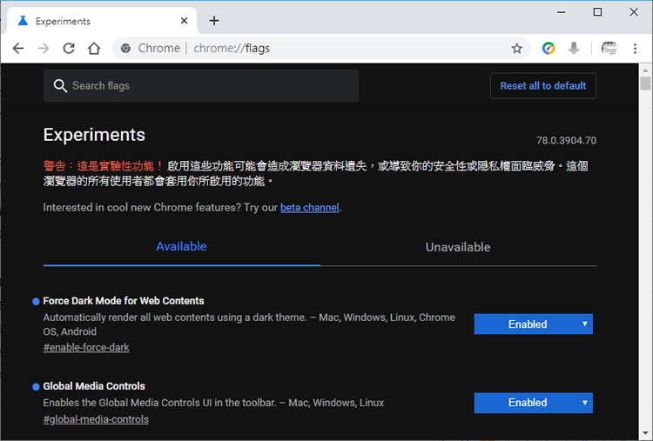Click the #enable-force-dark anchor link
The height and width of the screenshot is (441, 653).
[86, 348]
